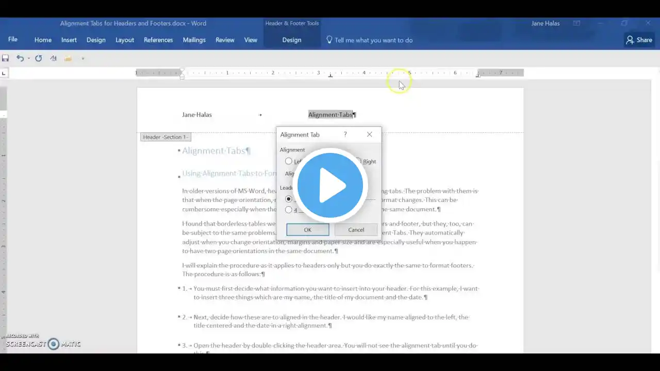
Task: Switch to the Home tab
Action: pyautogui.click(x=43, y=40)
